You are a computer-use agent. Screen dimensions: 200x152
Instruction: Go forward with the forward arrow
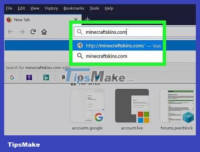[x=22, y=32]
